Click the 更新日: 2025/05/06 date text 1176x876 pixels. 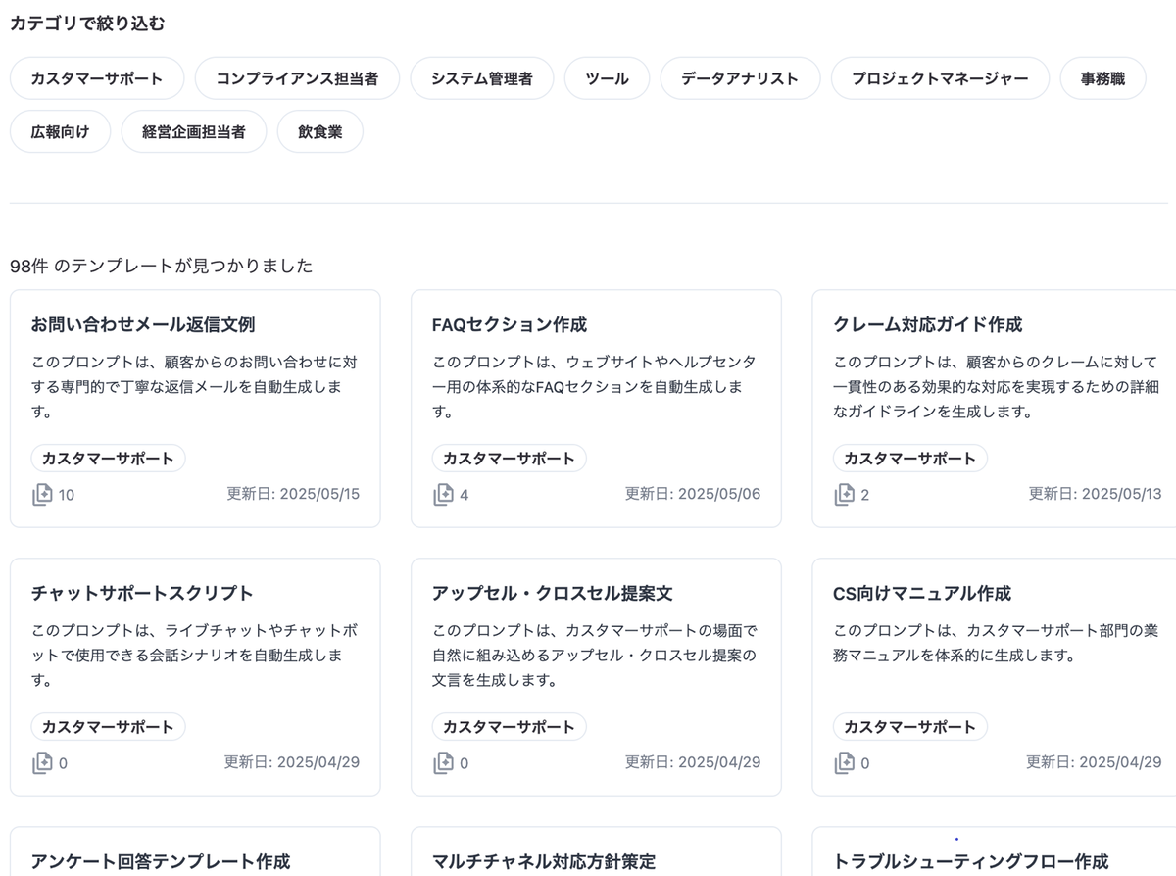[693, 494]
